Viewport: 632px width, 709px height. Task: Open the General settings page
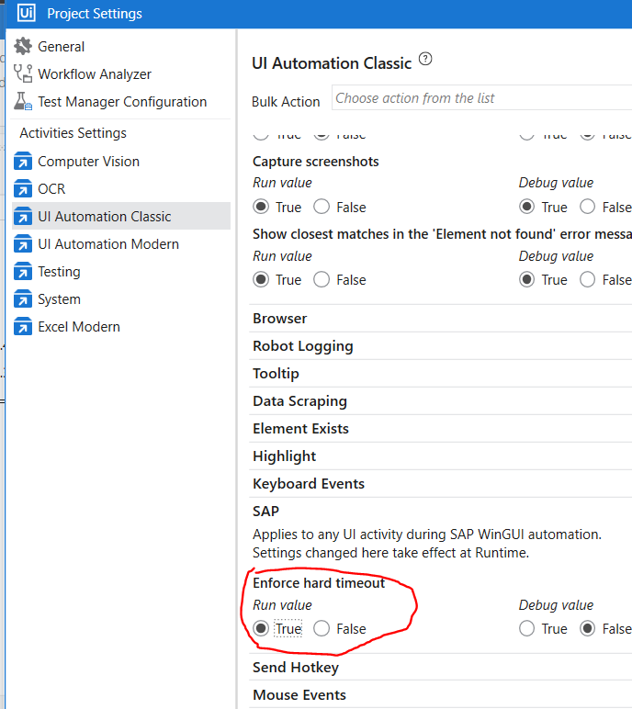(x=61, y=47)
